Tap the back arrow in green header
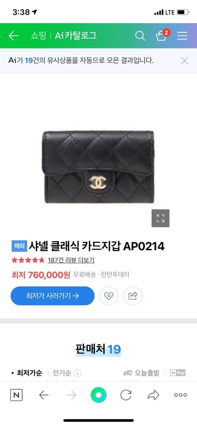The height and width of the screenshot is (426, 197). click(x=14, y=36)
